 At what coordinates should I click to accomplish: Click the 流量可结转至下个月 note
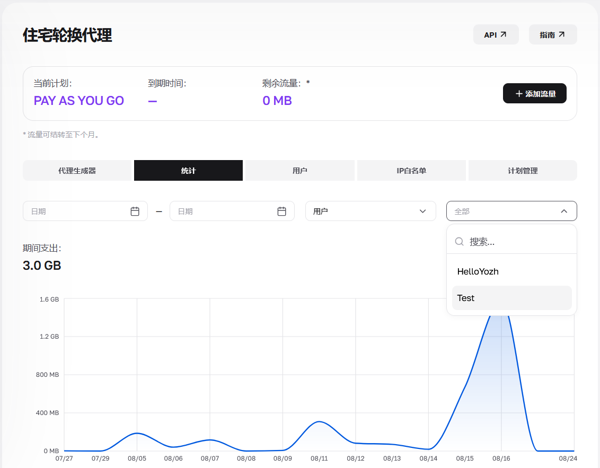point(61,135)
